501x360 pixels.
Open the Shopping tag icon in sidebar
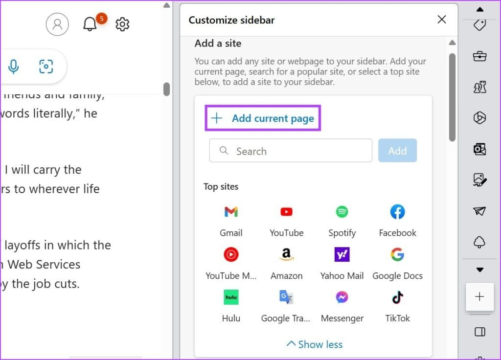tap(479, 25)
